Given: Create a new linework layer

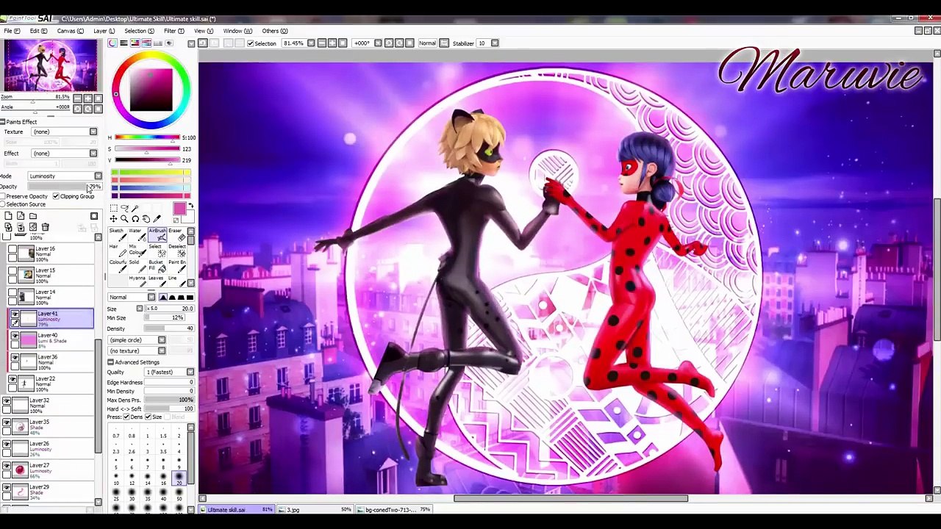Looking at the screenshot, I should (21, 216).
